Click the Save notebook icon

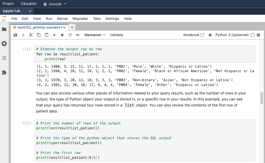click(15, 35)
